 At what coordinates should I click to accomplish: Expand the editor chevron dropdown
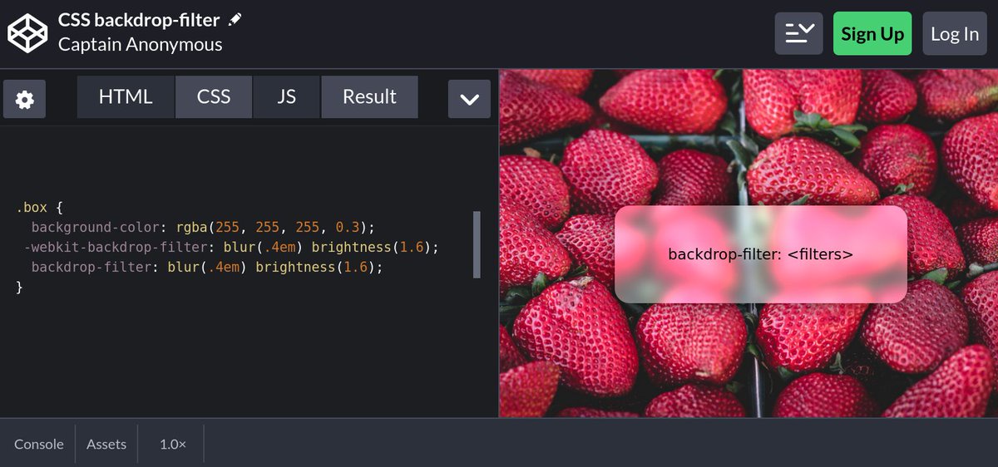point(469,99)
